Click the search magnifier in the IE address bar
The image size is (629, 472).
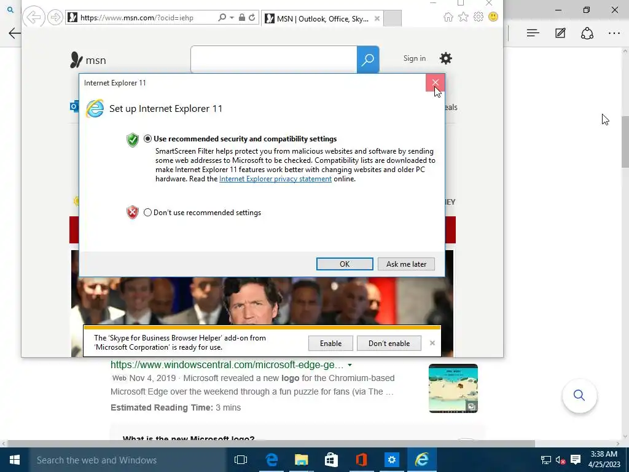click(x=222, y=18)
